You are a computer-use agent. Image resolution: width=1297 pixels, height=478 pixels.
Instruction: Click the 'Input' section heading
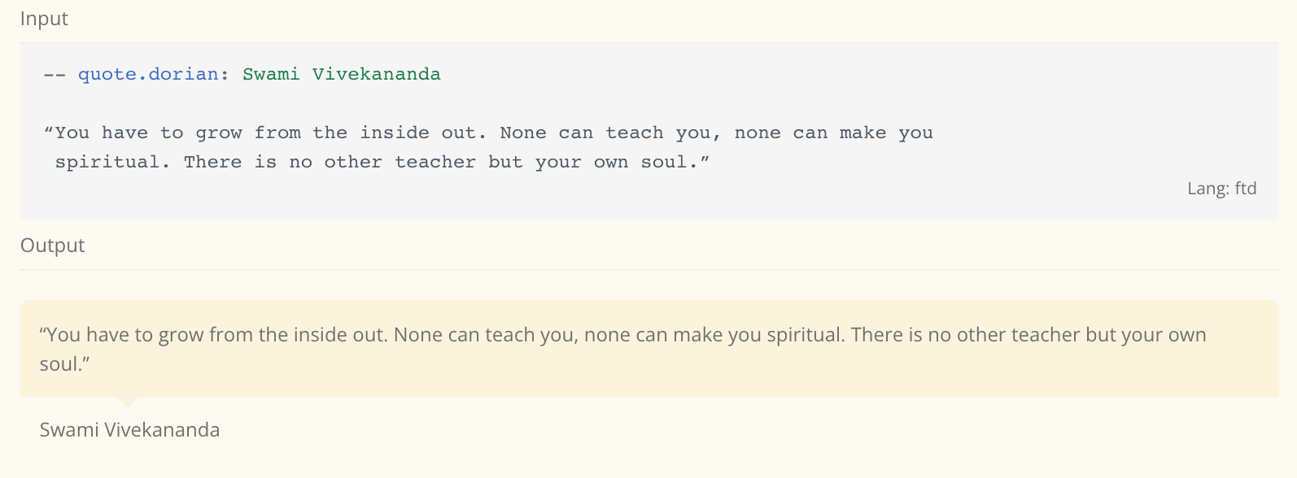[x=44, y=19]
